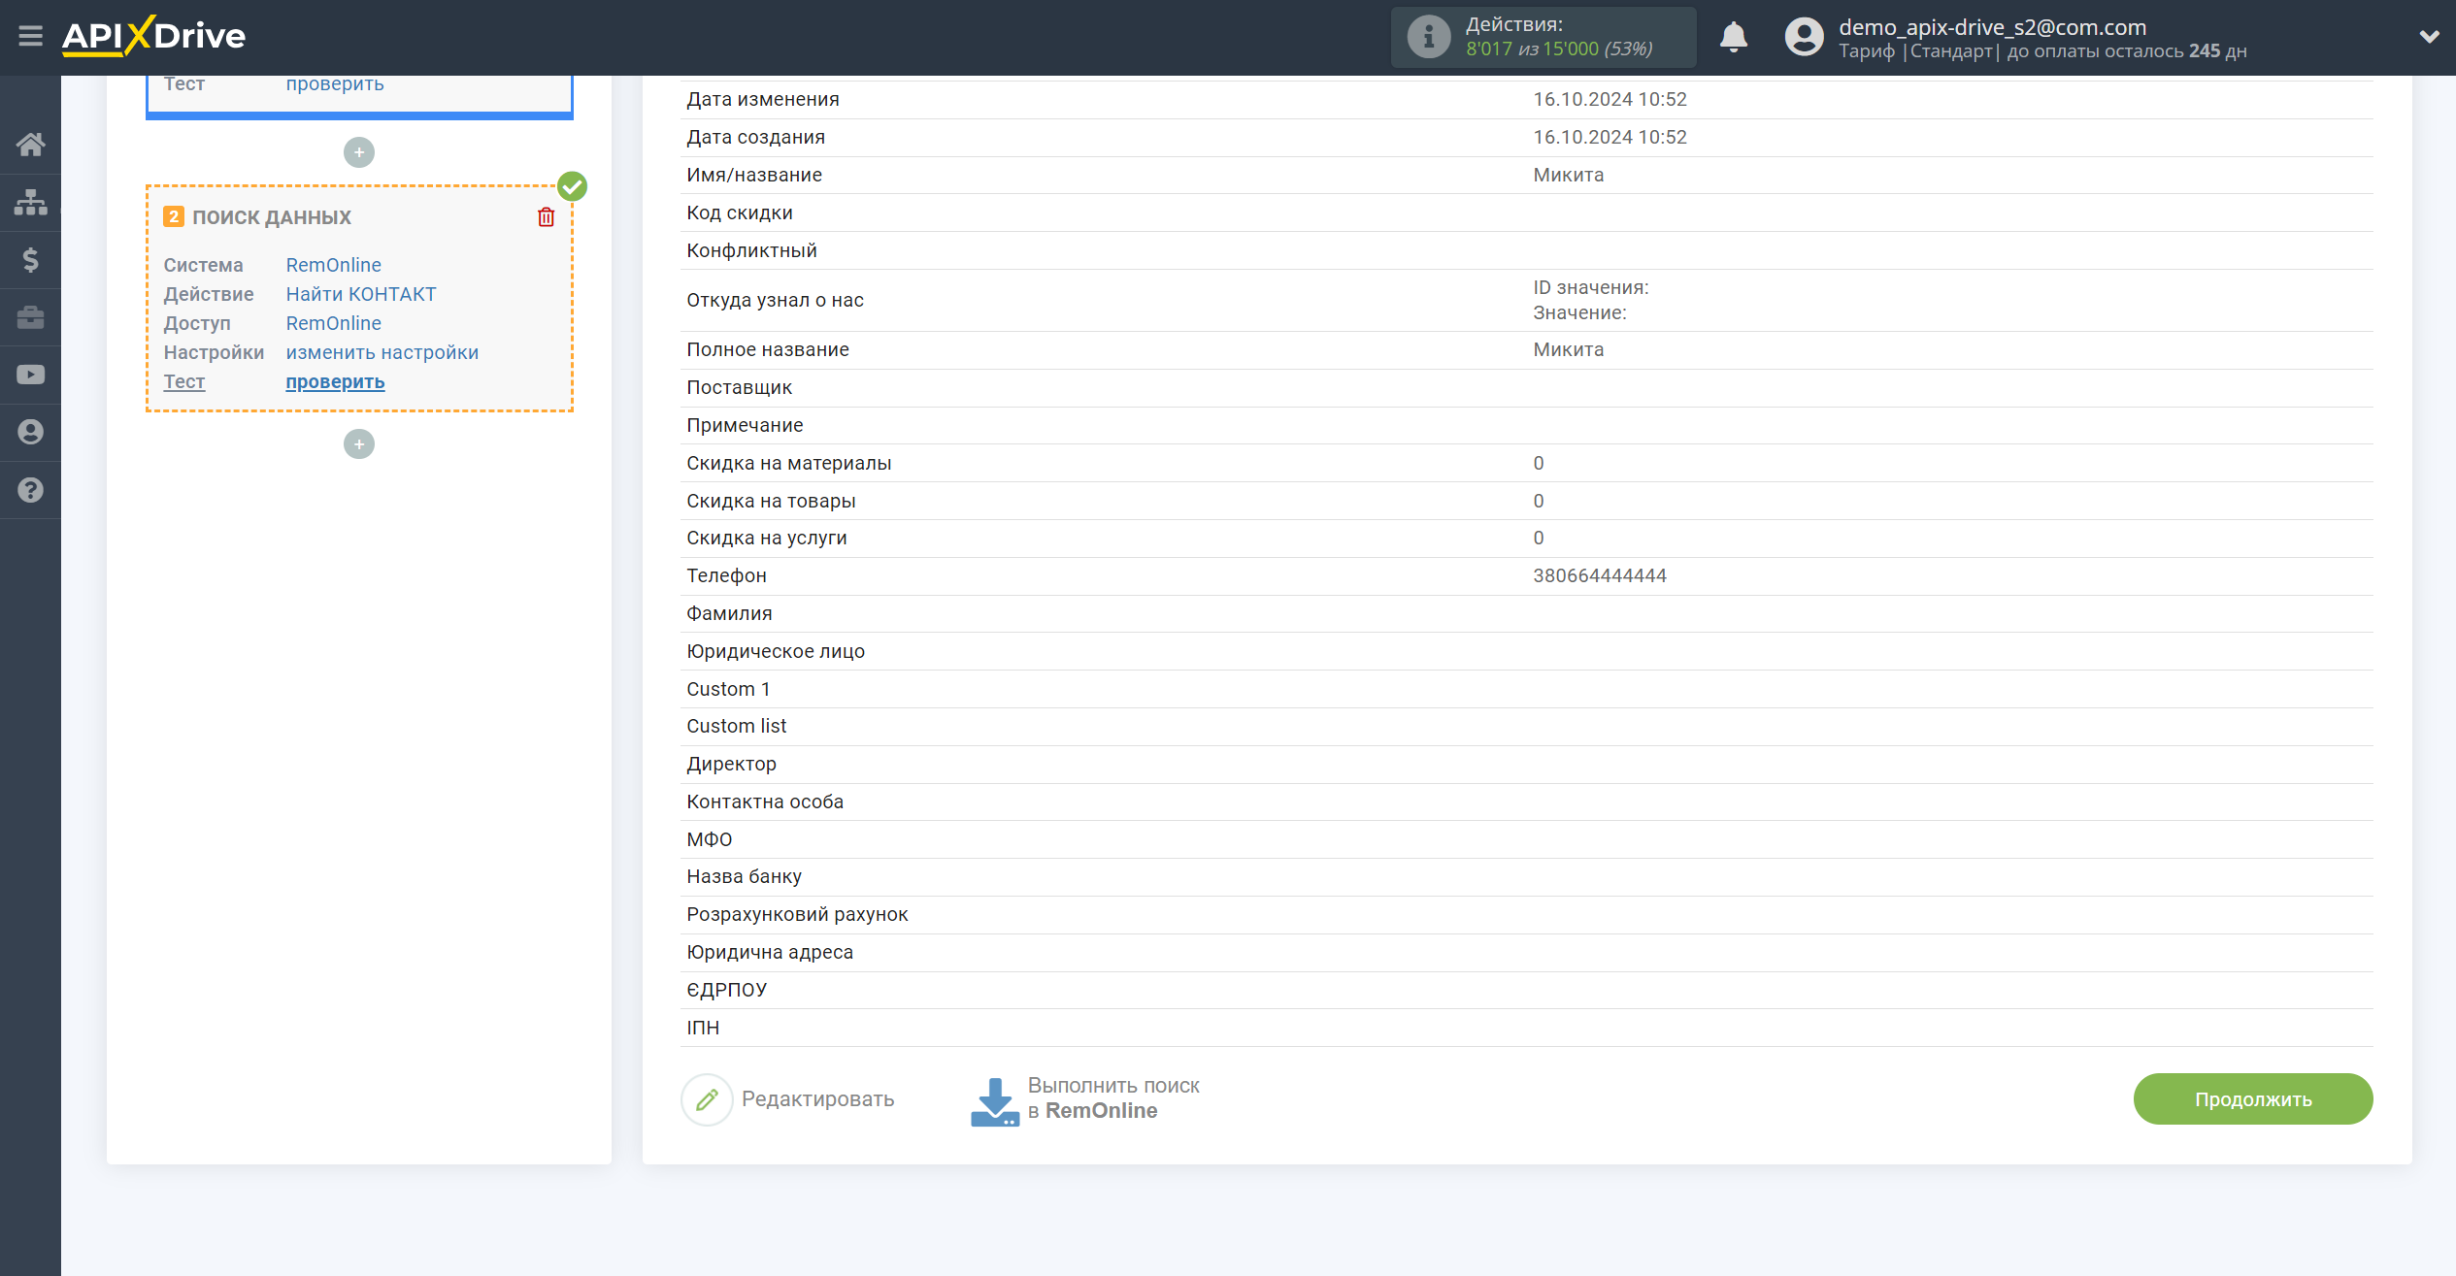
Task: Click the actions counter 8'017 из 15'000
Action: 1559,49
